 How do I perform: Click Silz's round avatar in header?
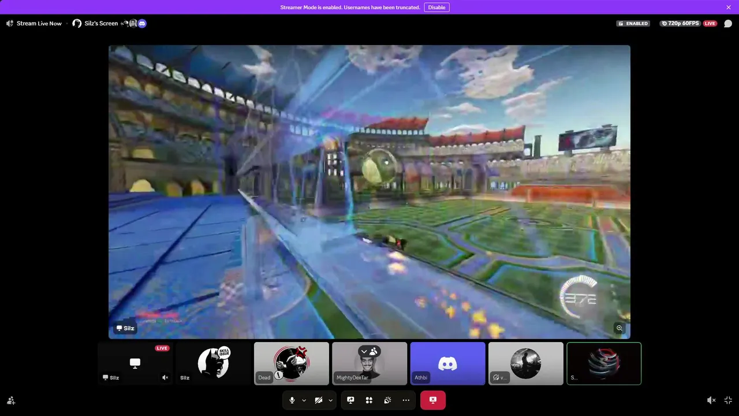pos(77,24)
